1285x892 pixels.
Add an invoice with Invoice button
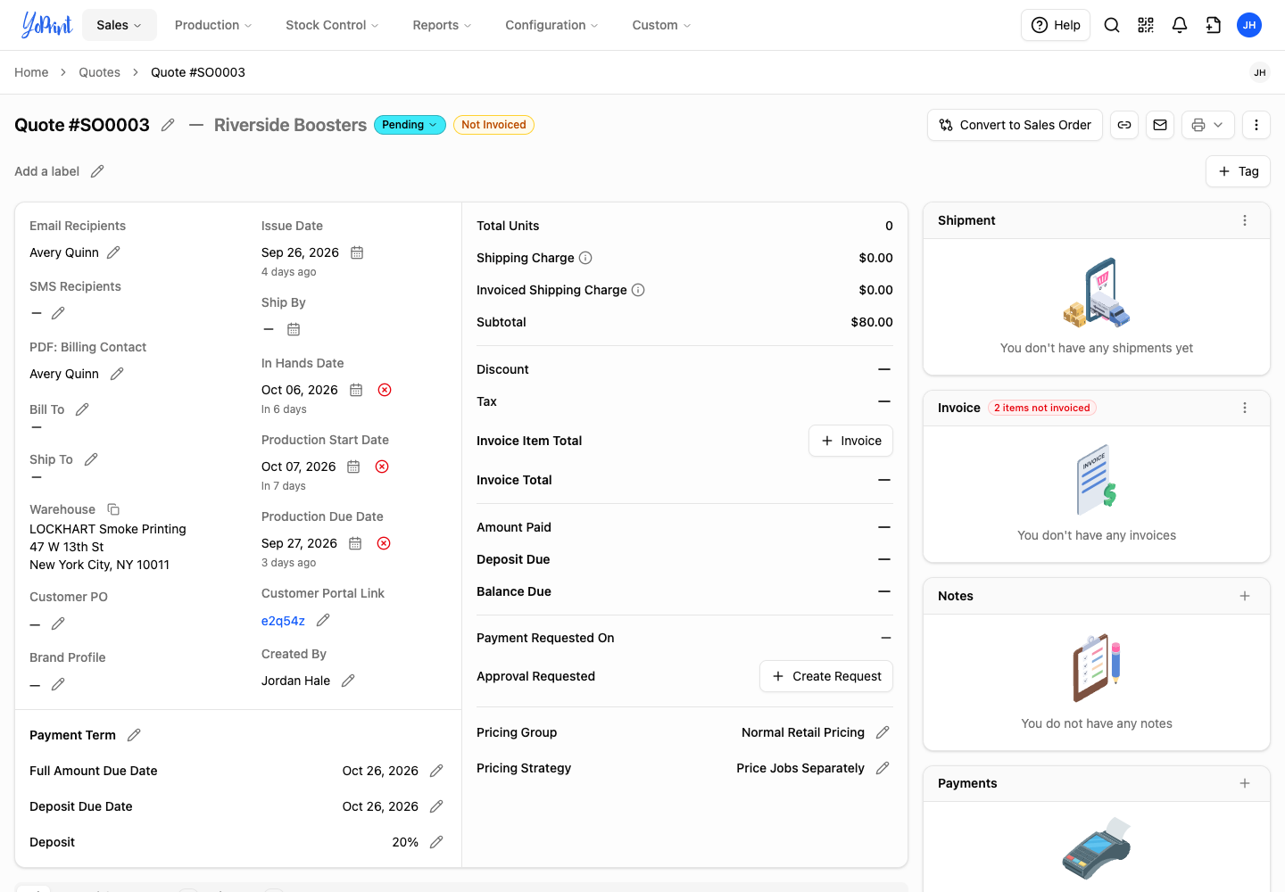pyautogui.click(x=851, y=441)
